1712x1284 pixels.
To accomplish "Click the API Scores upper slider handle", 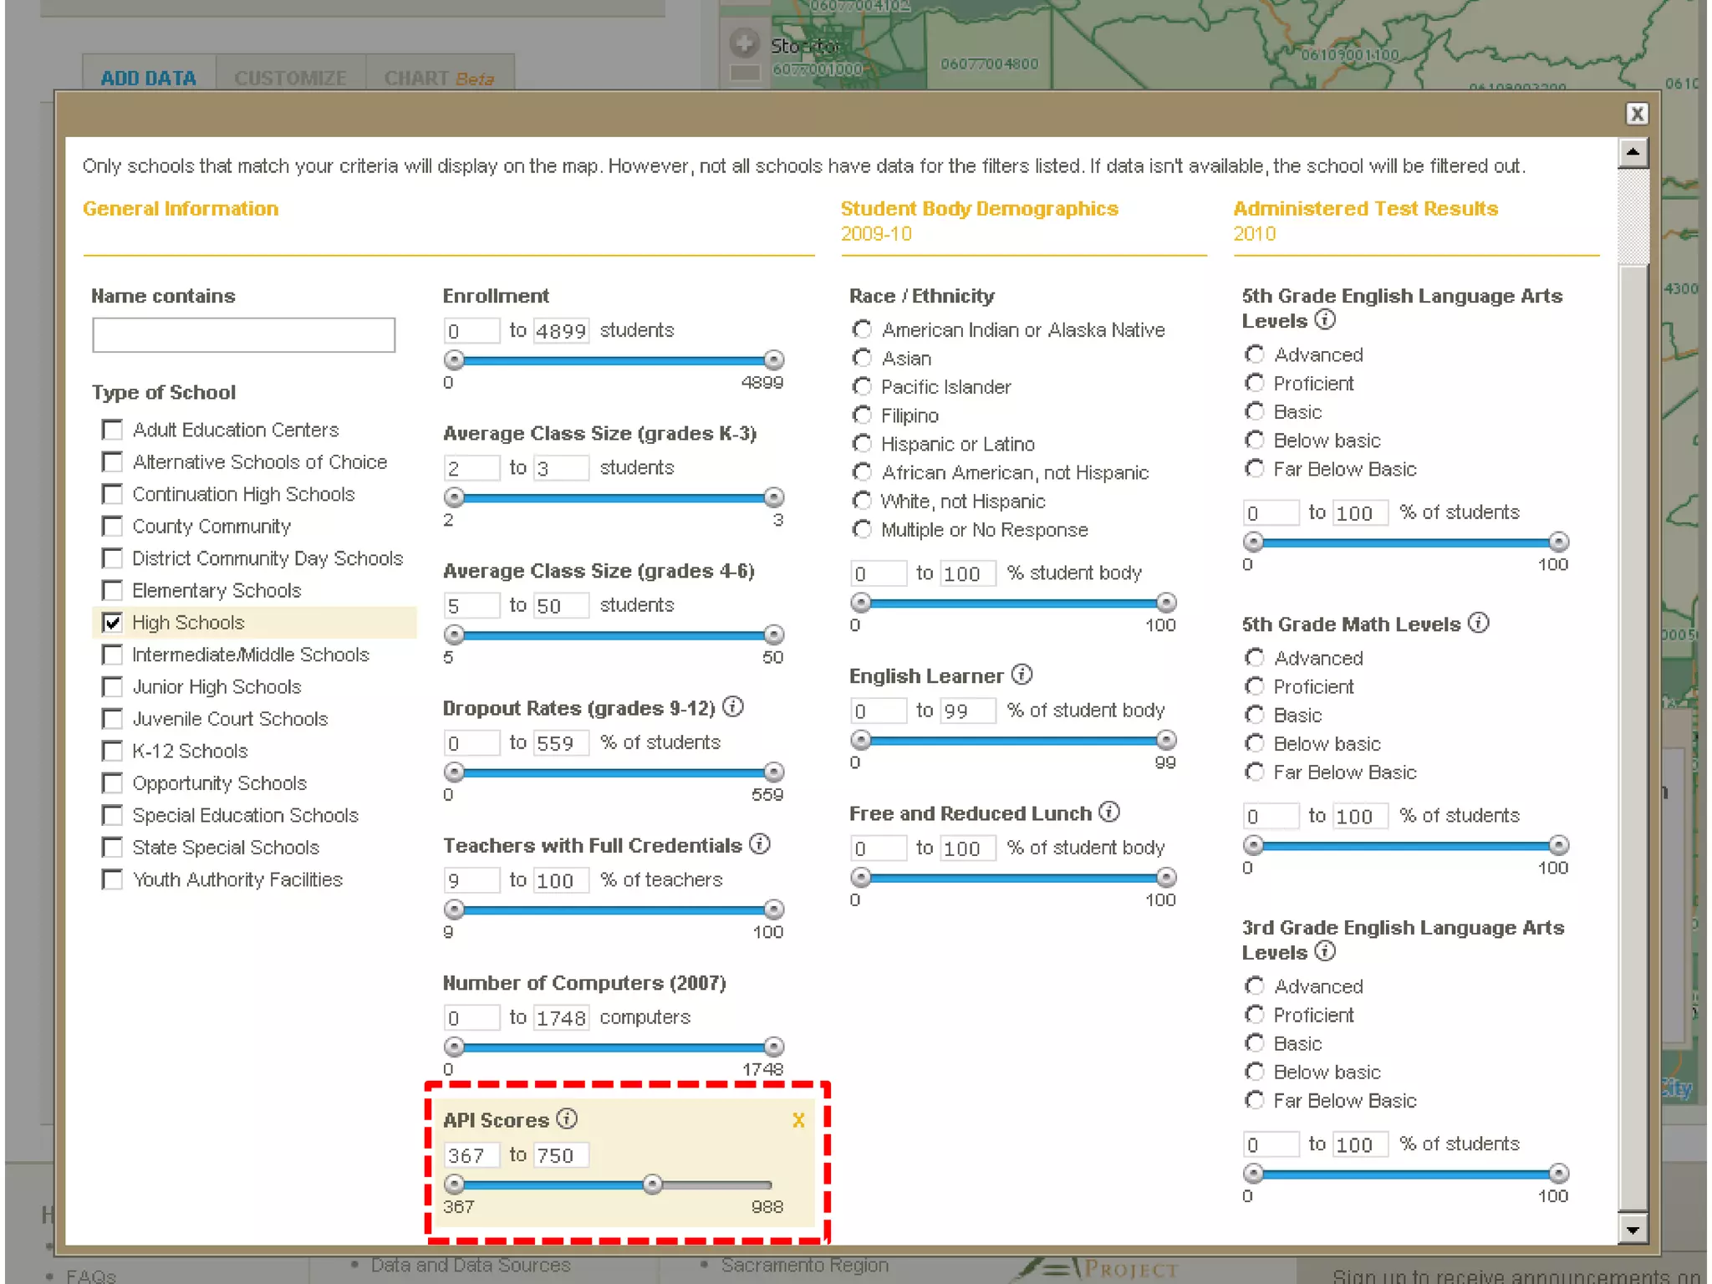I will (x=653, y=1184).
